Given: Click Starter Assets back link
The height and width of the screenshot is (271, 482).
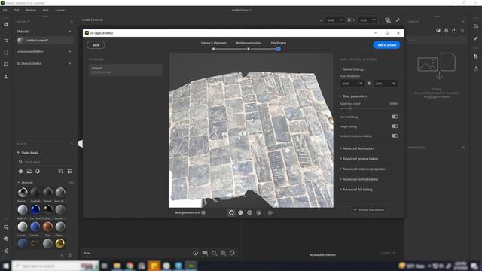Looking at the screenshot, I should (x=28, y=152).
